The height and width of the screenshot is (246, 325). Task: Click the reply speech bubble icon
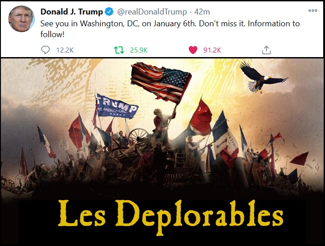click(45, 50)
